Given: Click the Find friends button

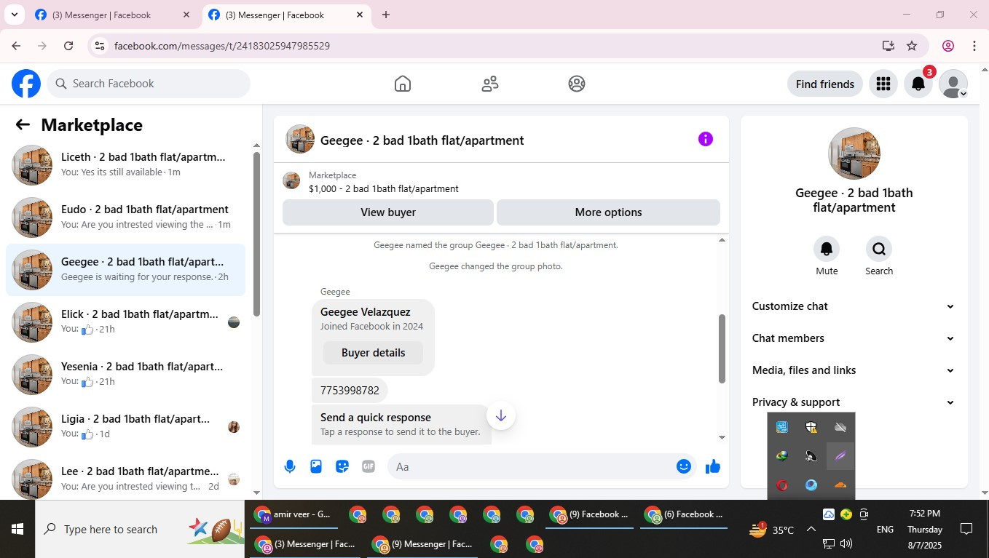Looking at the screenshot, I should point(825,84).
